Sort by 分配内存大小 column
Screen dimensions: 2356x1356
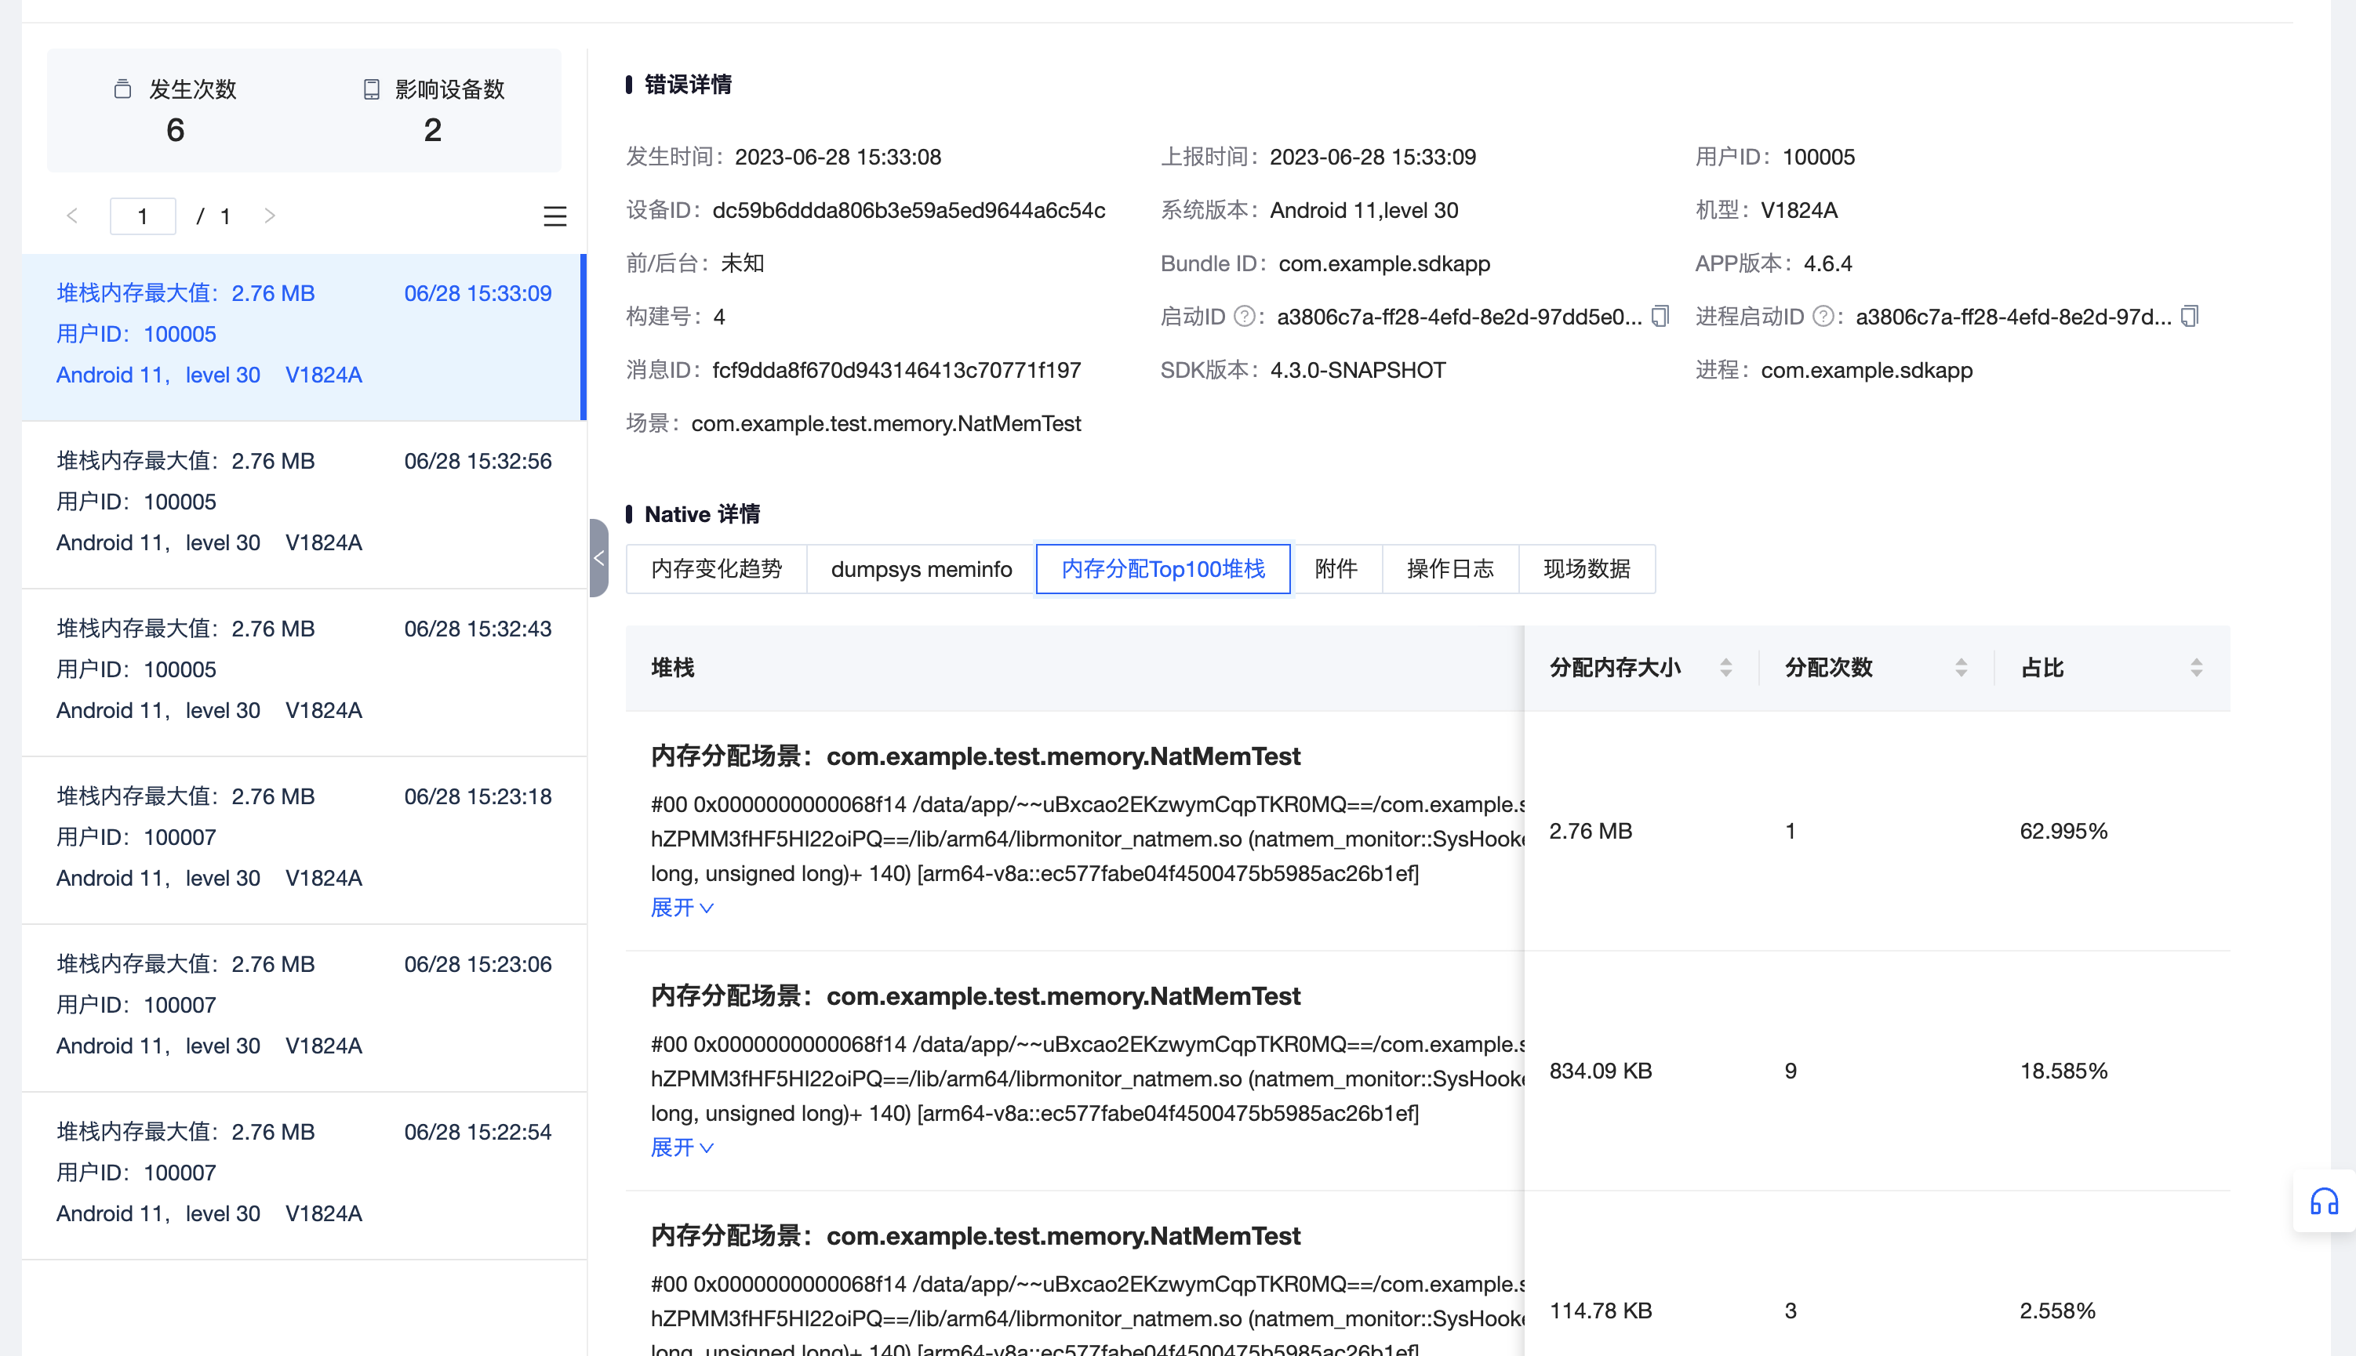coord(1725,668)
